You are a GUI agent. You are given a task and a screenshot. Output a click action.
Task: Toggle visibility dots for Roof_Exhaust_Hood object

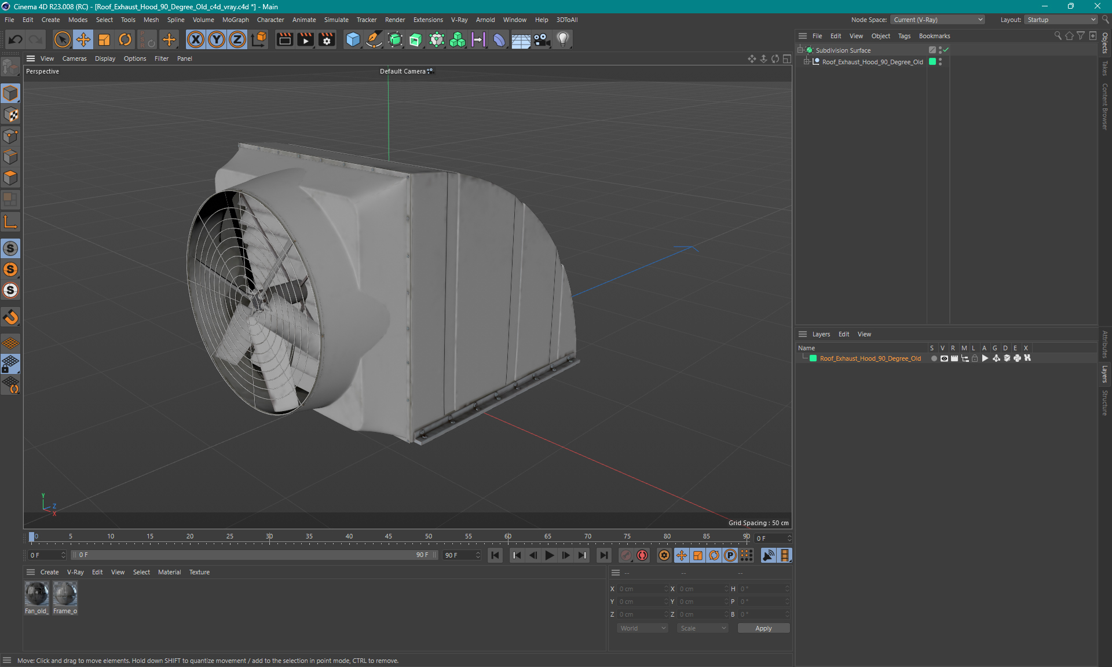940,62
